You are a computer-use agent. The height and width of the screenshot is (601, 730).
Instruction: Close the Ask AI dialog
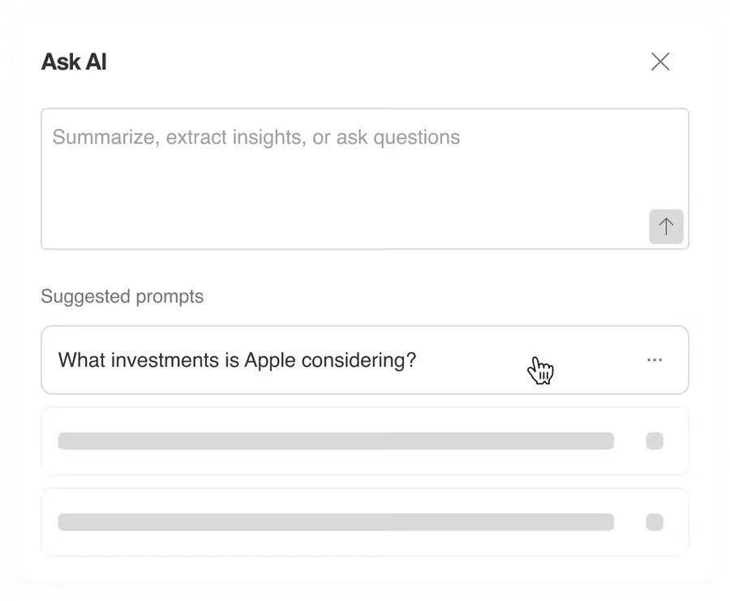click(x=660, y=62)
